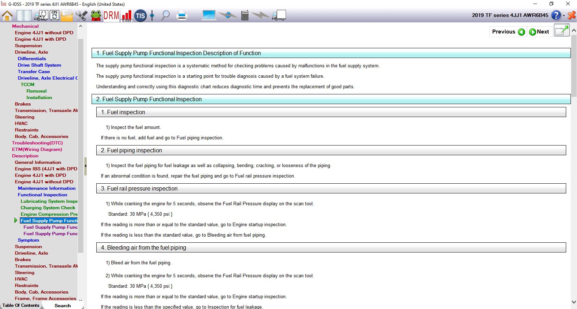Open ETM(Wiring Diagram) in the tree
The width and height of the screenshot is (577, 309).
tap(37, 149)
